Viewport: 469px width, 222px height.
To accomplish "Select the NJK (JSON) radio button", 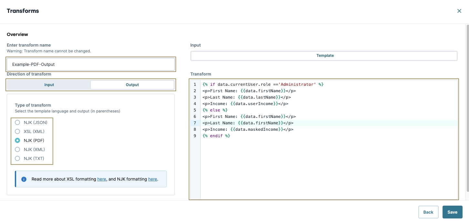I will pyautogui.click(x=18, y=122).
